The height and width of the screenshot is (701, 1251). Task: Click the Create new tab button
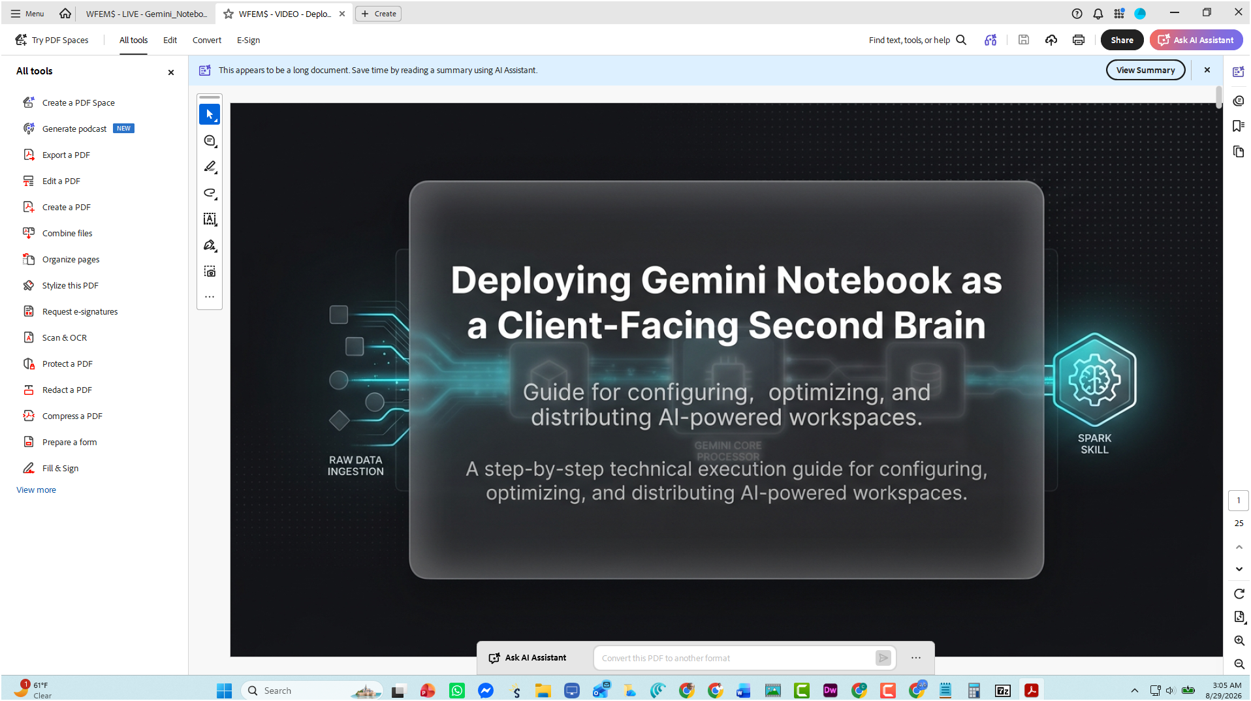tap(379, 14)
